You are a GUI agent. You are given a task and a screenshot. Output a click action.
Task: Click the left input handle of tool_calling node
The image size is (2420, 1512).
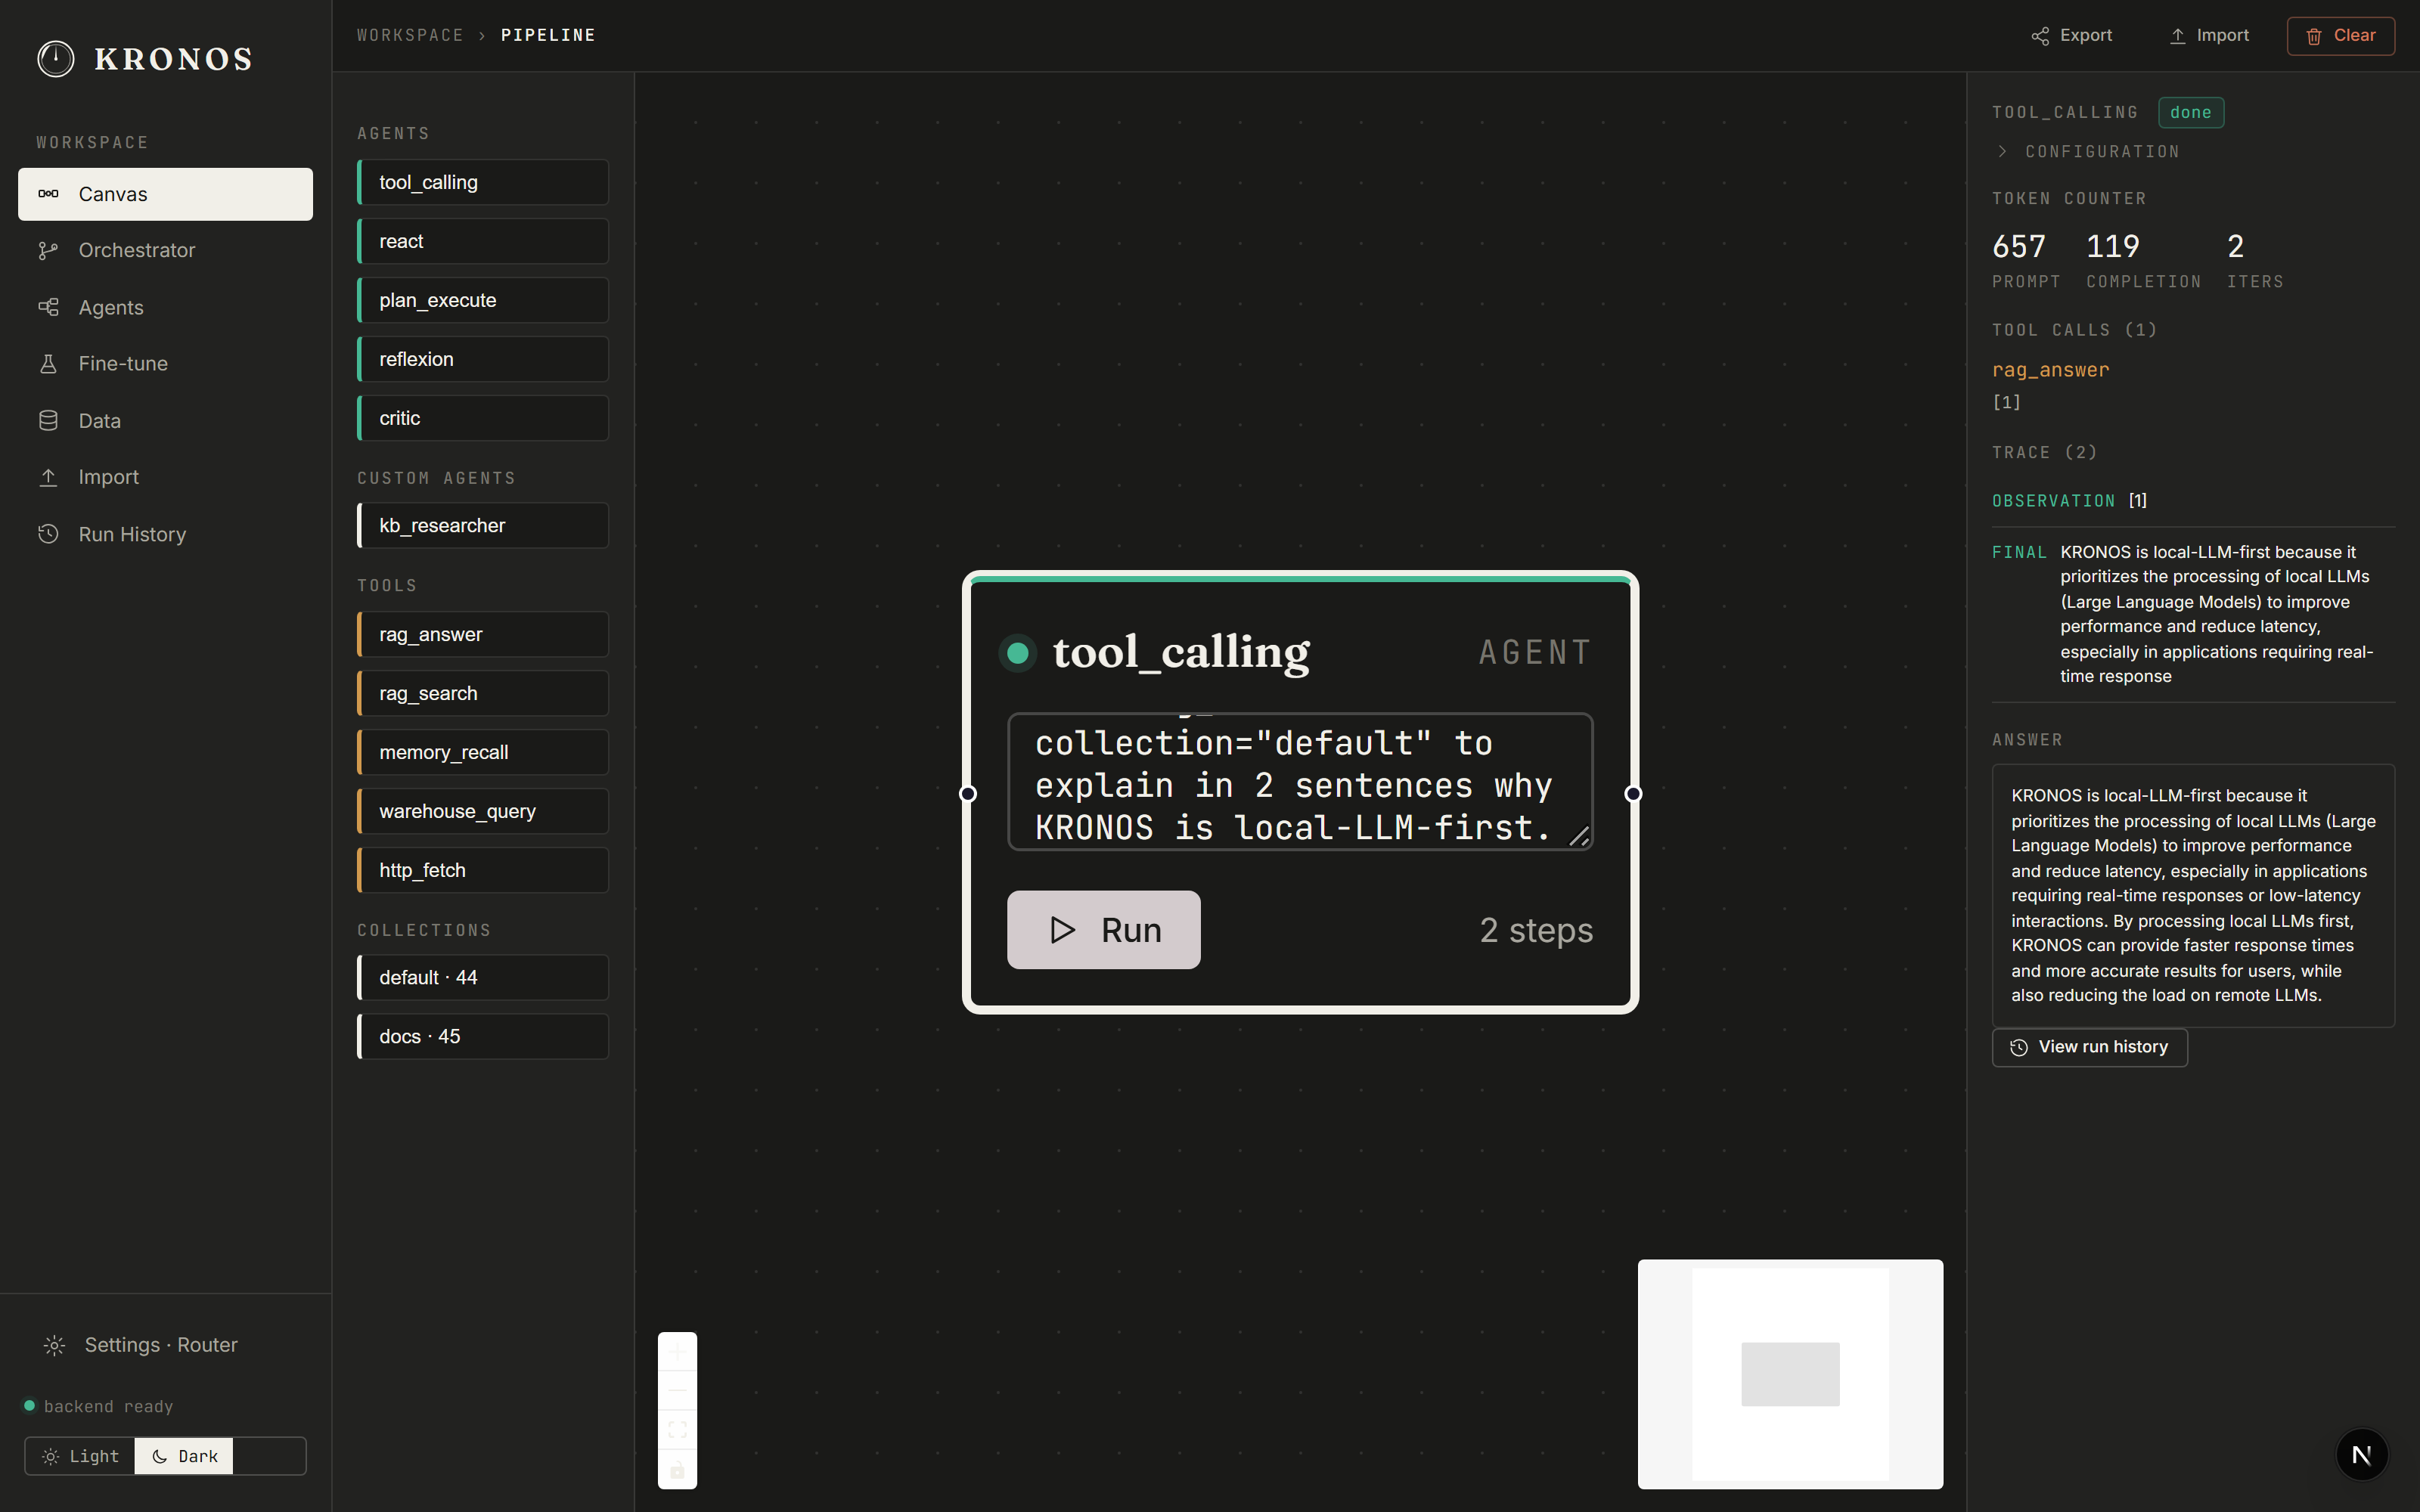coord(968,794)
